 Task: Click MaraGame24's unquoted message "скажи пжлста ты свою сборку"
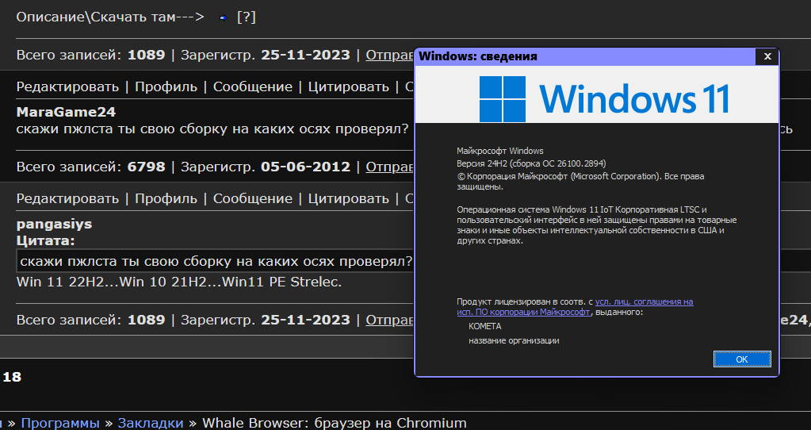[x=212, y=129]
